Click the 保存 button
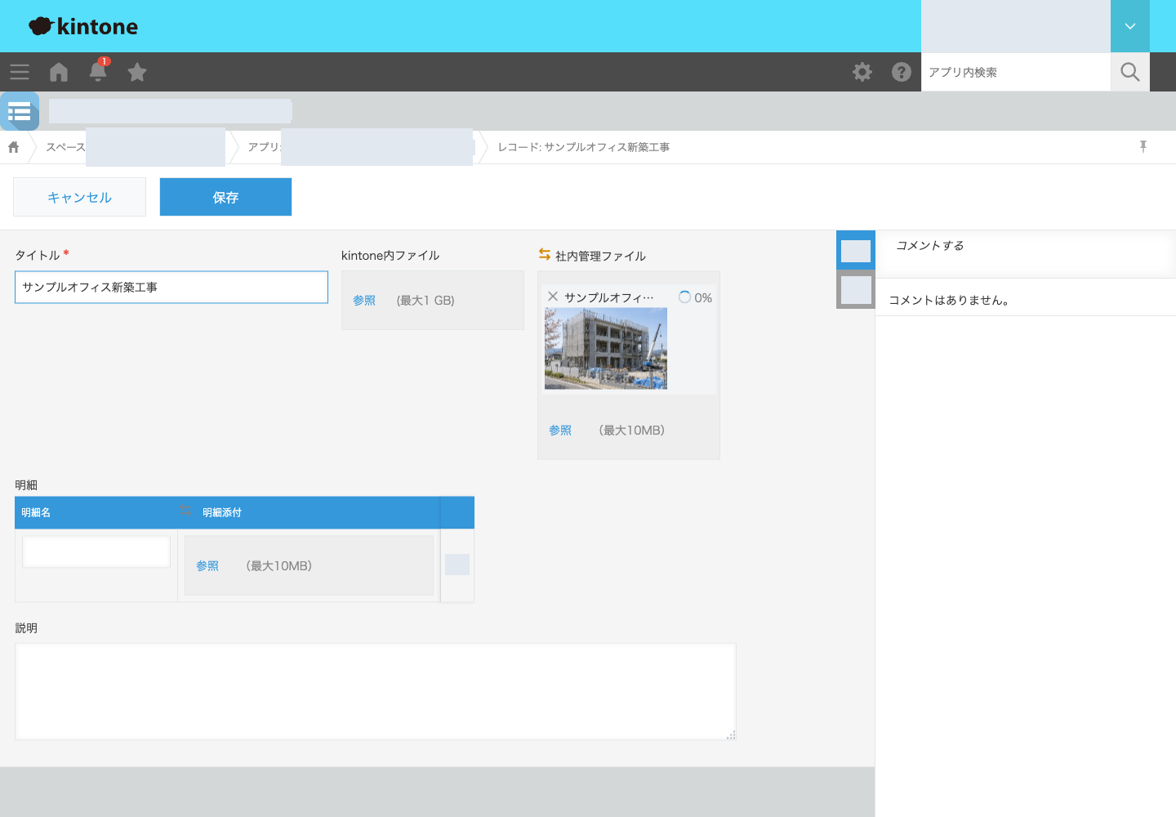Screen dimensions: 1176x817 (225, 197)
